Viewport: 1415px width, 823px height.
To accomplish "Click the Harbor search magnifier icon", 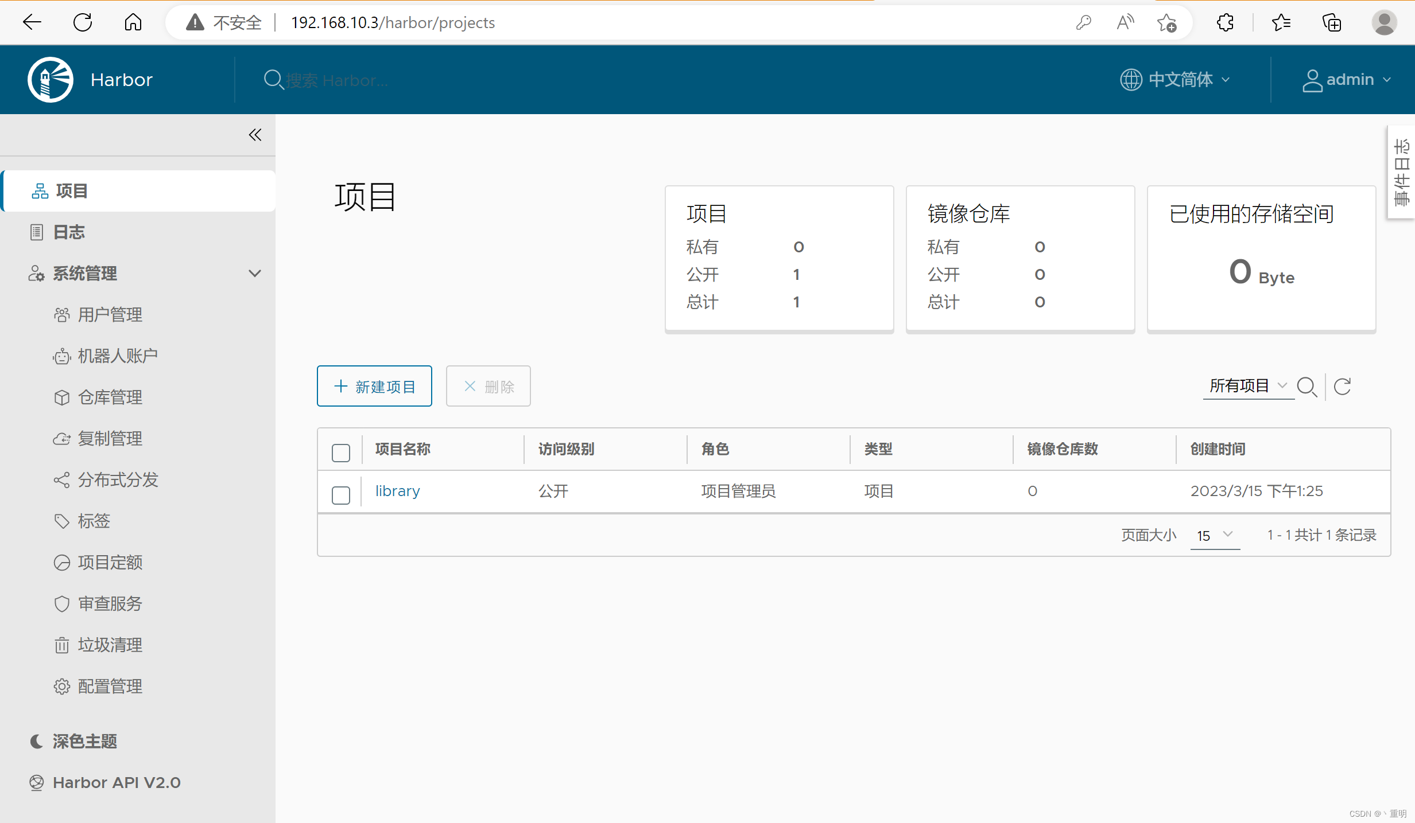I will 273,80.
